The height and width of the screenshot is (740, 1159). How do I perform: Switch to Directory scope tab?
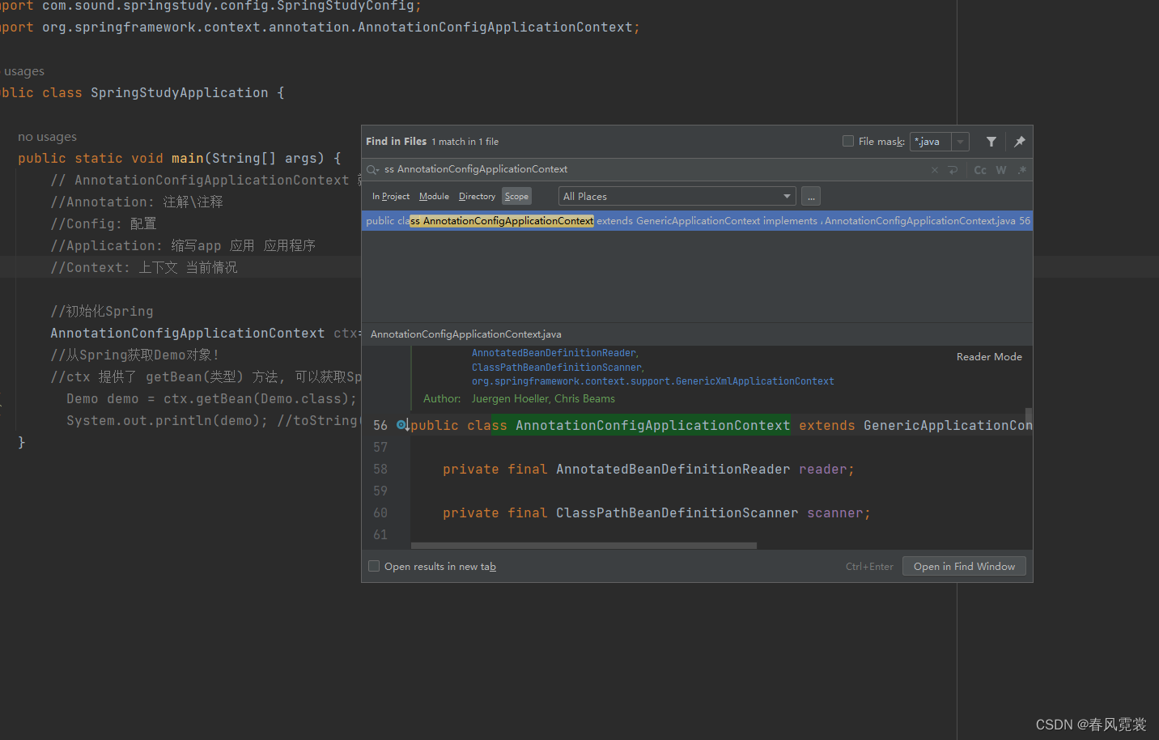[477, 196]
